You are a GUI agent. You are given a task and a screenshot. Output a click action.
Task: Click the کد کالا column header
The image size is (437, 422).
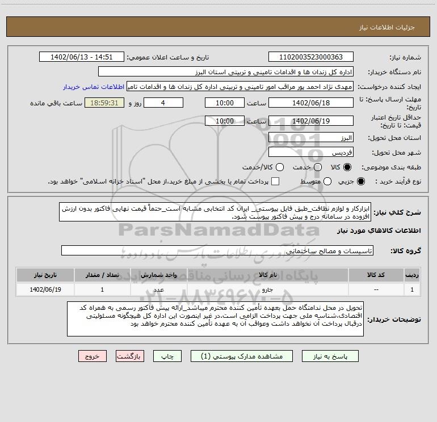[x=376, y=275]
